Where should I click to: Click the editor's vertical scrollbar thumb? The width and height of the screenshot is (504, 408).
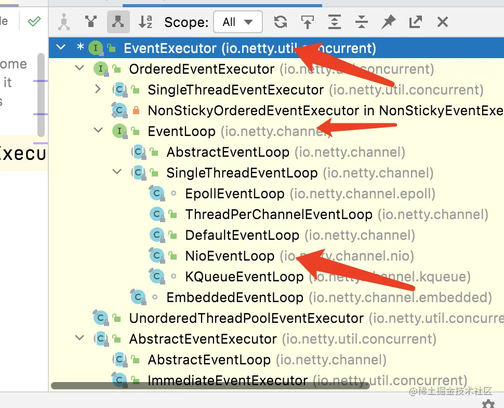[x=41, y=95]
